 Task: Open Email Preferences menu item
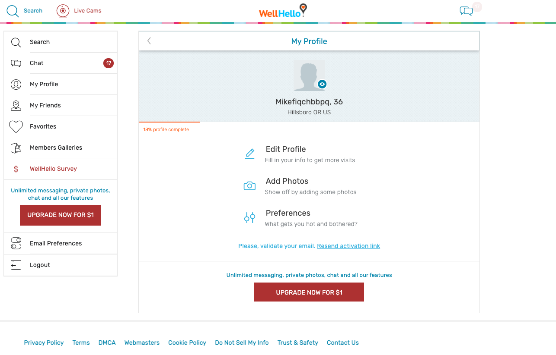tap(61, 243)
